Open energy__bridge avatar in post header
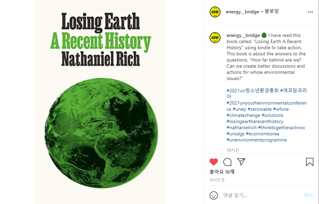Viewport: 319px width, 204px height. tap(215, 12)
